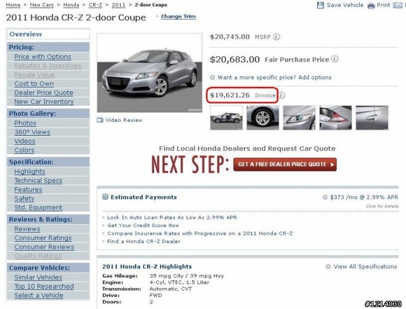This screenshot has width=406, height=309.
Task: Go to Honda in the breadcrumb
Action: (71, 4)
